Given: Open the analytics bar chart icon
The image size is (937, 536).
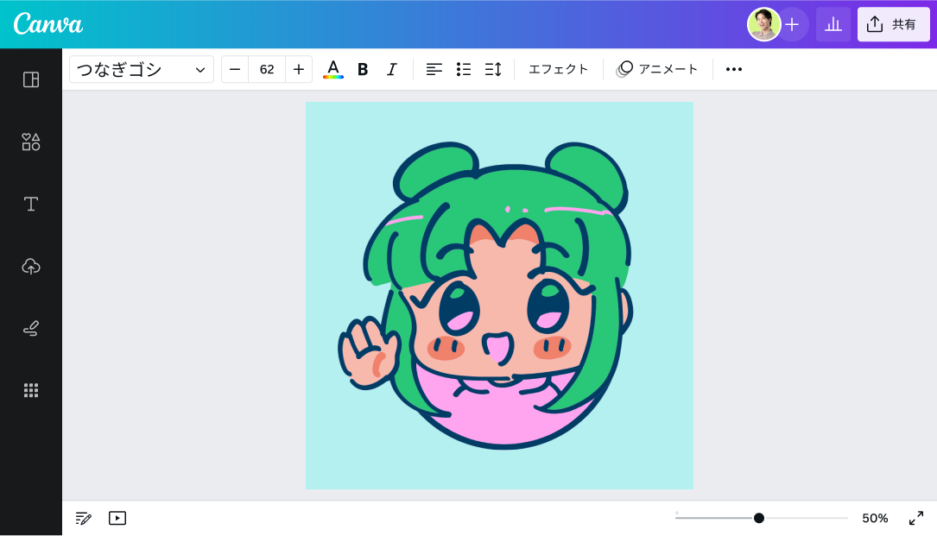Looking at the screenshot, I should [x=833, y=24].
